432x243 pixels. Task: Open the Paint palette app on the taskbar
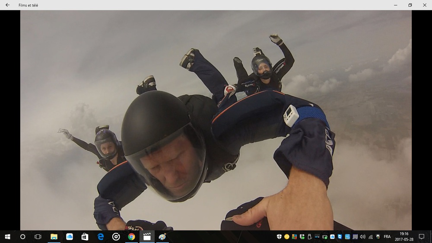click(162, 237)
